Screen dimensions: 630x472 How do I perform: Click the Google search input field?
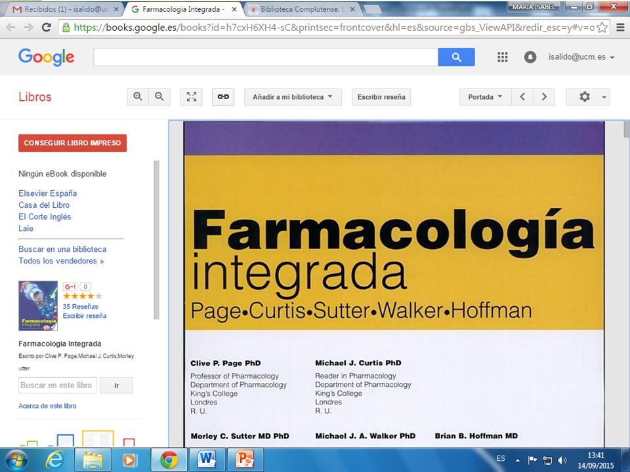[x=266, y=57]
